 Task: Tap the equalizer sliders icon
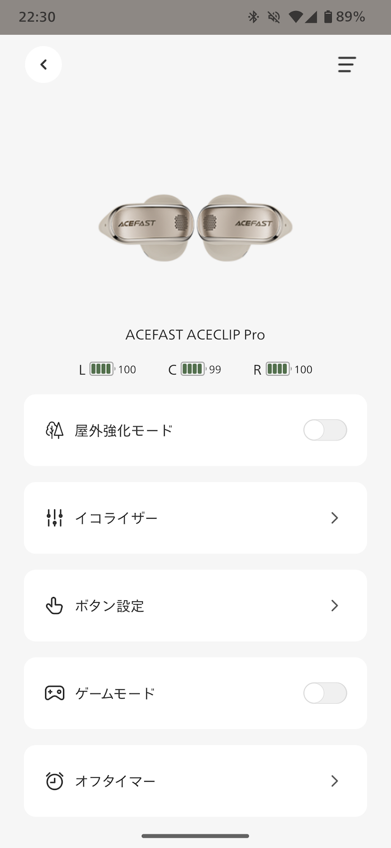tap(54, 518)
